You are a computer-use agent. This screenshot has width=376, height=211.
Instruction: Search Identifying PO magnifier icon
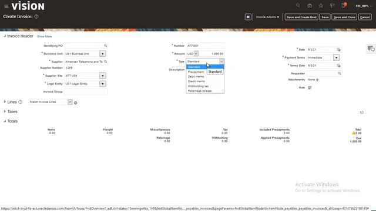[x=106, y=46]
